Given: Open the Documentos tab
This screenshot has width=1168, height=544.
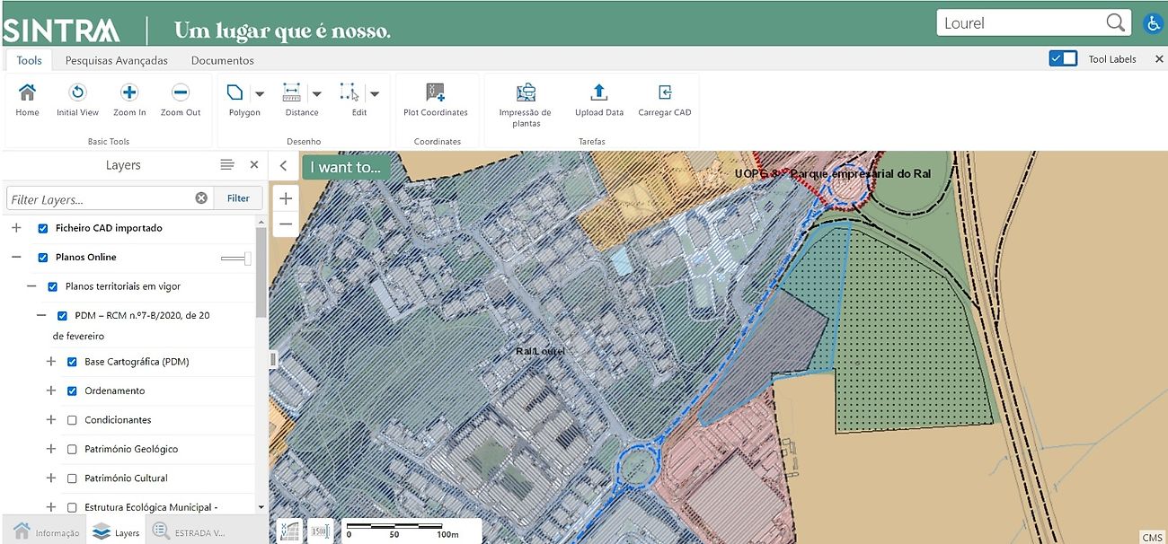Looking at the screenshot, I should point(222,60).
